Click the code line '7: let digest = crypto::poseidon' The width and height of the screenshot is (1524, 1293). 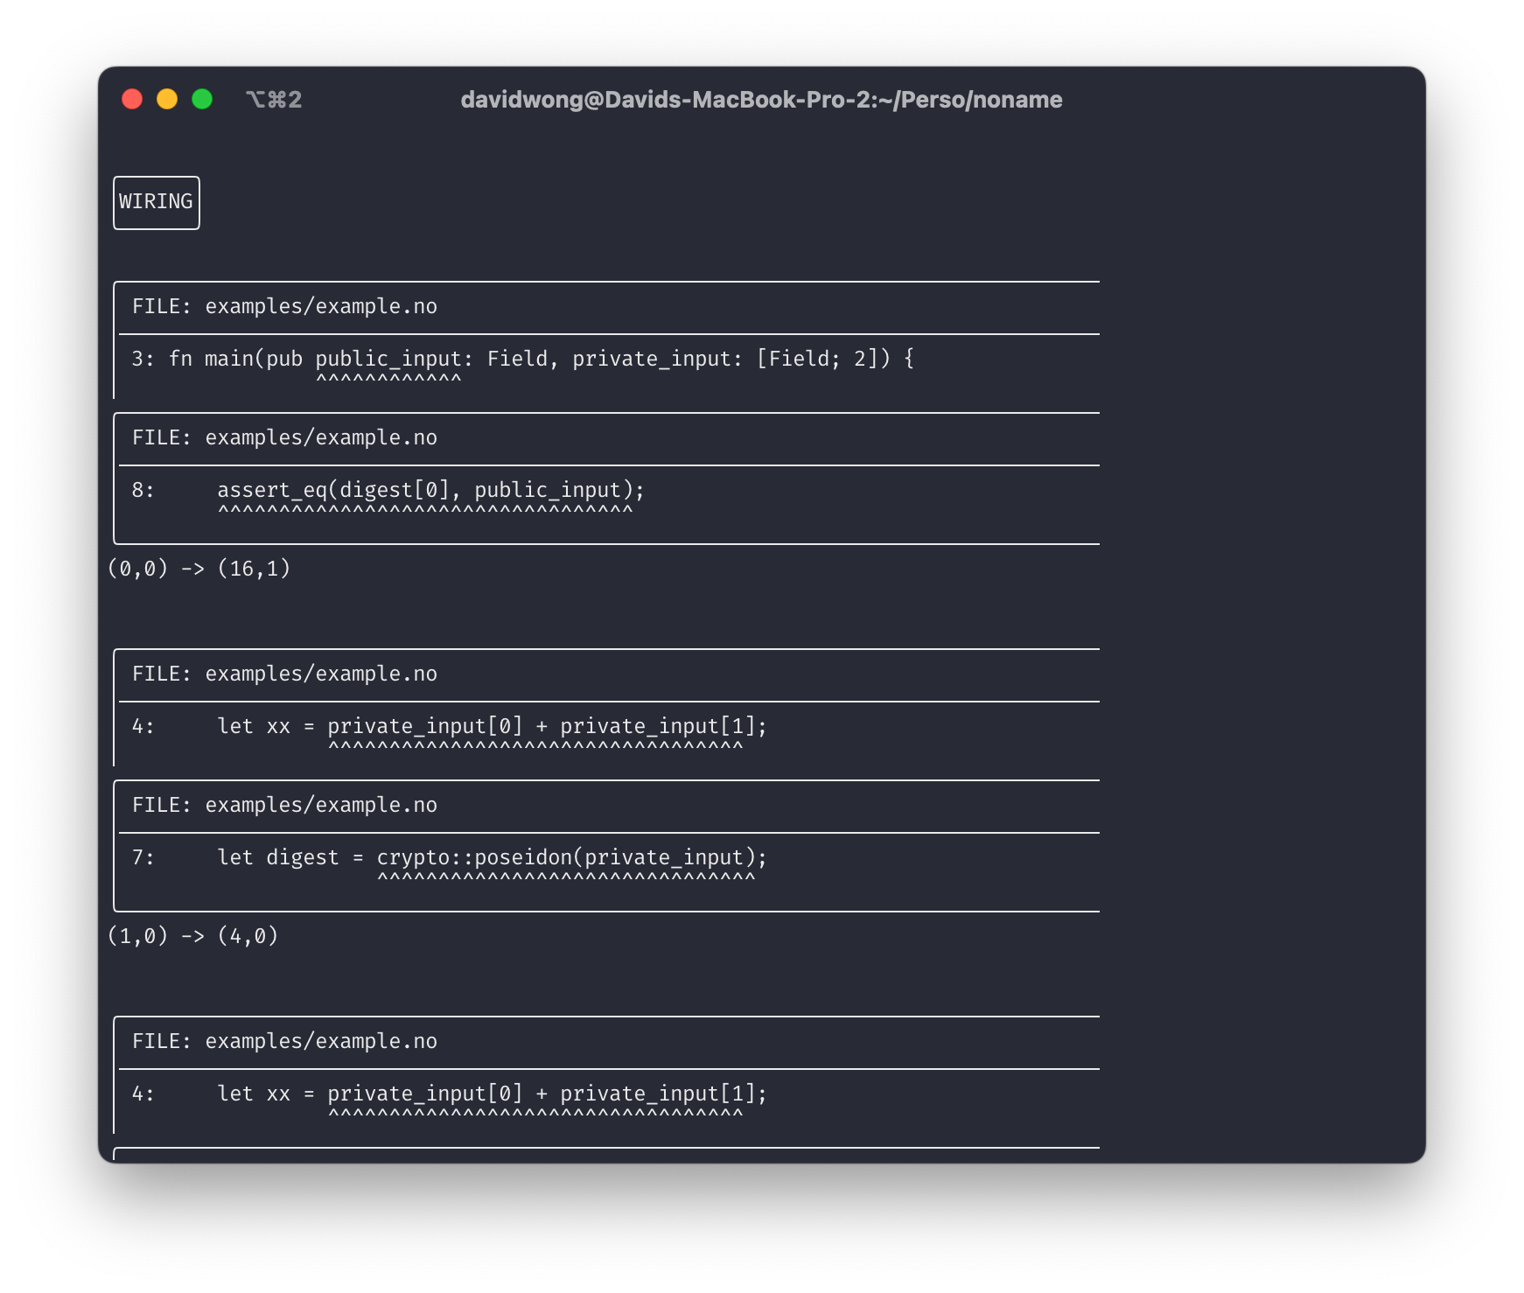(x=449, y=857)
